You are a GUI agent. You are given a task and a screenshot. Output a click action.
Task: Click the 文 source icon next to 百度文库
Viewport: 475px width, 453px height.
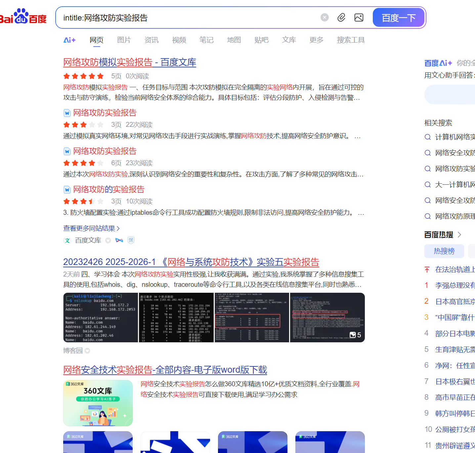tap(67, 240)
